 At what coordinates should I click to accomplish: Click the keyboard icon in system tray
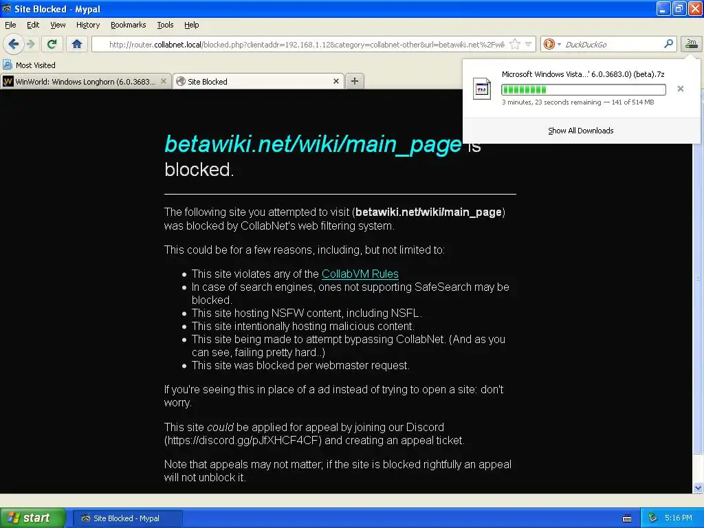627,518
